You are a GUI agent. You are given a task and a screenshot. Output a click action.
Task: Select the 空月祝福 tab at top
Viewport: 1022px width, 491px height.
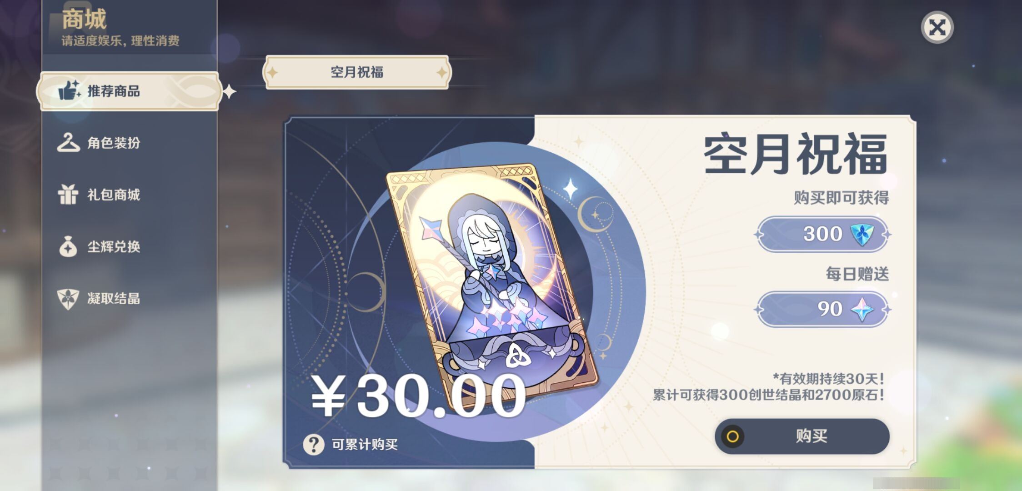pos(357,72)
